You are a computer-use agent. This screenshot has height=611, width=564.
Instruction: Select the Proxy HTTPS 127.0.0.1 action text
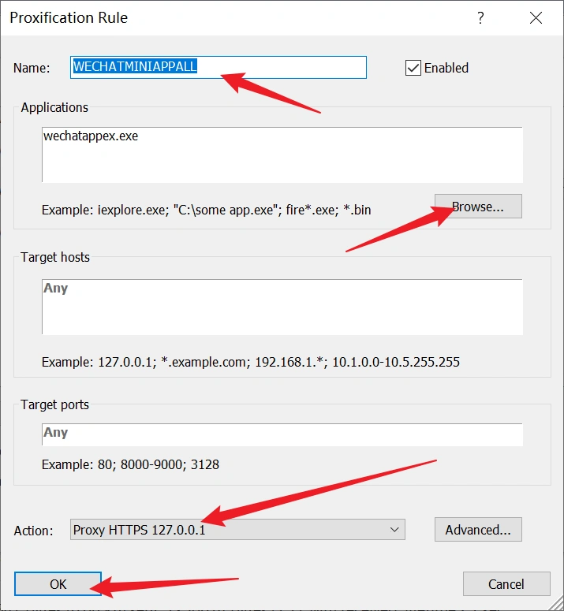coord(140,530)
